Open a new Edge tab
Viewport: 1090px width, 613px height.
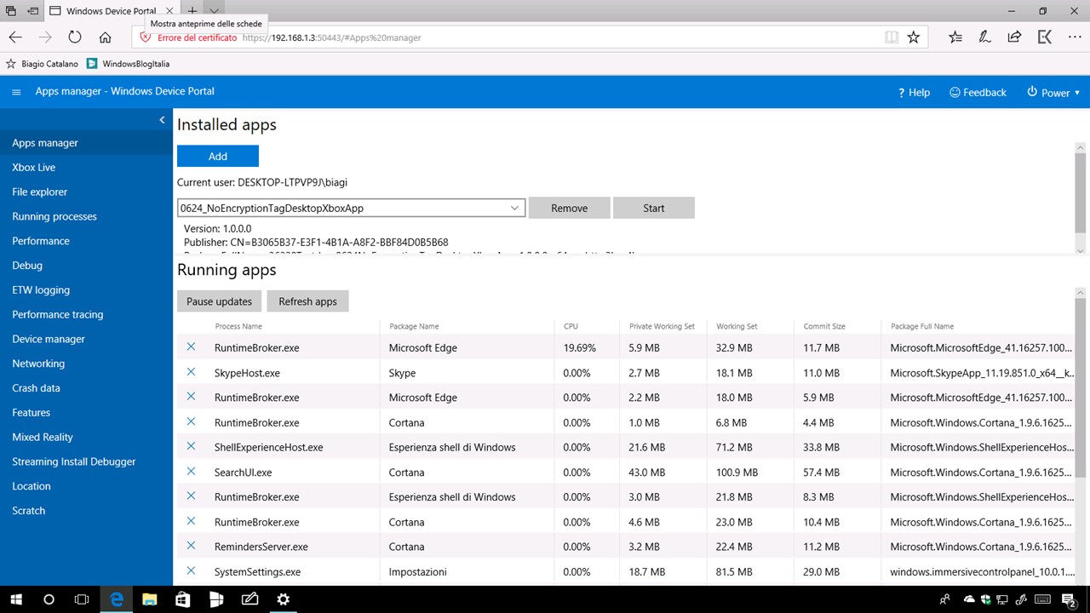(x=192, y=11)
